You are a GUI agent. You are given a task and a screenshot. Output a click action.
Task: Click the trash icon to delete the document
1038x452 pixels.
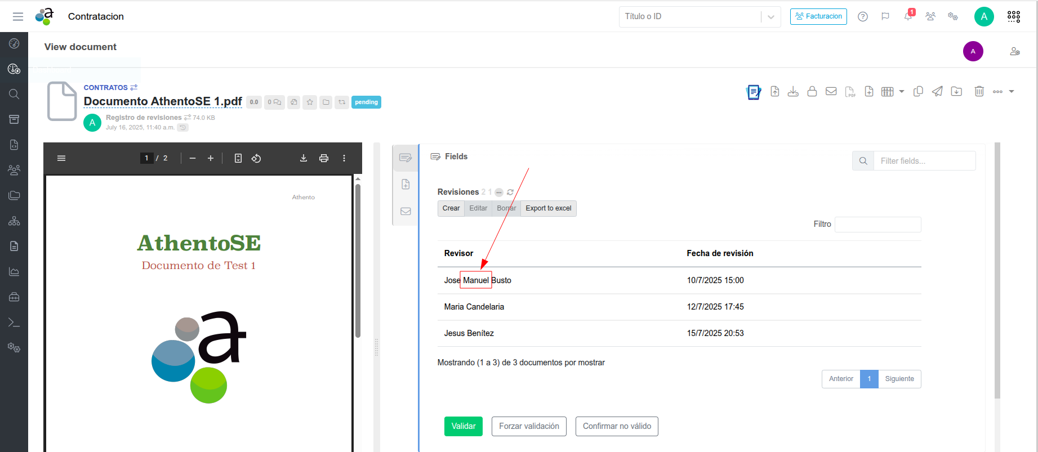pos(979,91)
